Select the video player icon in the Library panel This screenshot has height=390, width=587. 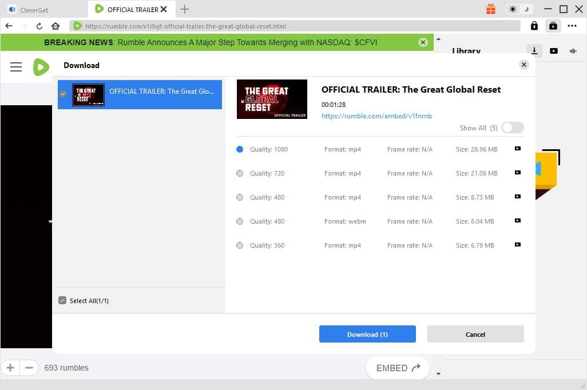(x=554, y=51)
